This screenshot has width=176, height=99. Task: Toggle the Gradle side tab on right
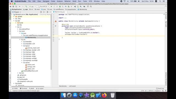(166, 24)
